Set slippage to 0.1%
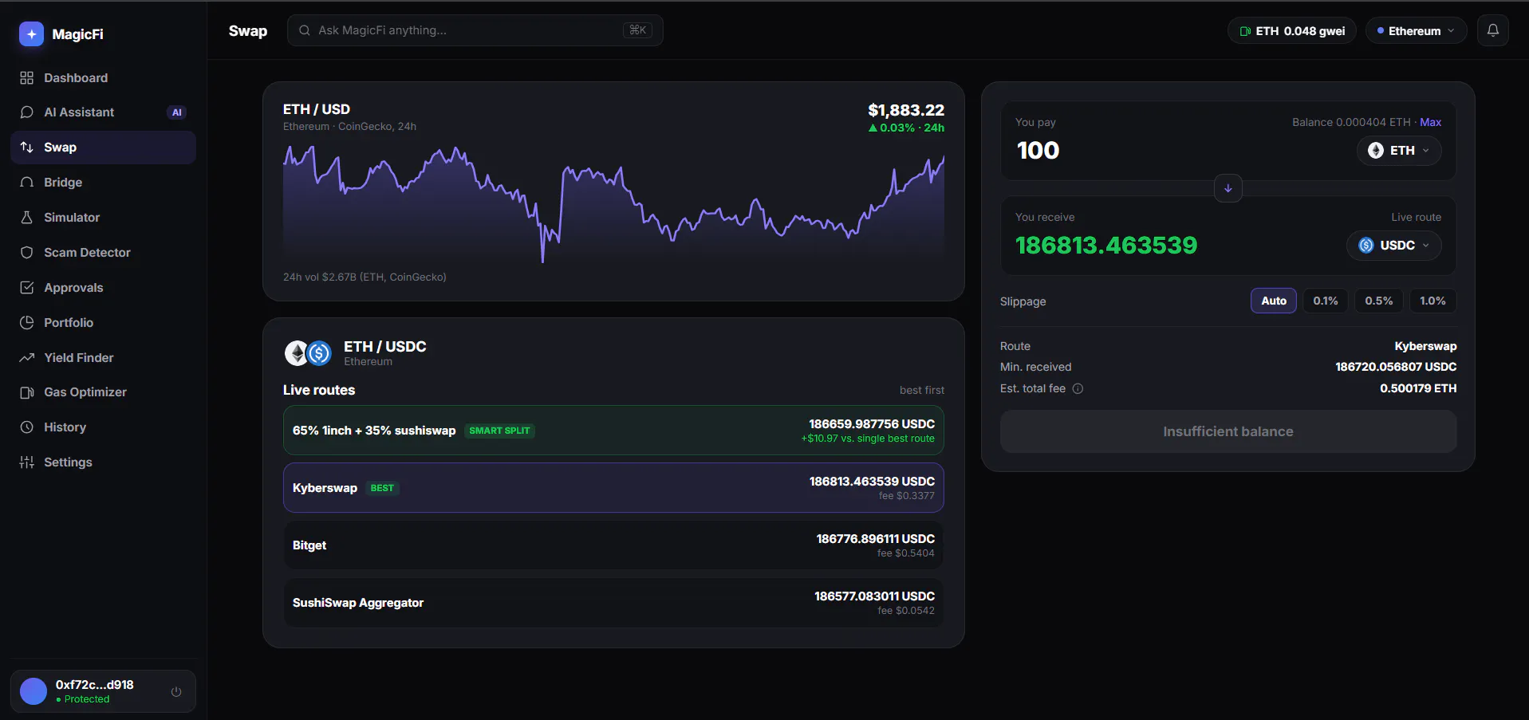The height and width of the screenshot is (720, 1529). pyautogui.click(x=1326, y=301)
